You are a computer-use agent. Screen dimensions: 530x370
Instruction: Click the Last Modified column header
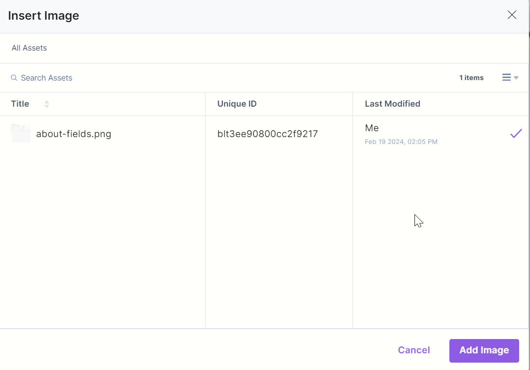point(392,104)
